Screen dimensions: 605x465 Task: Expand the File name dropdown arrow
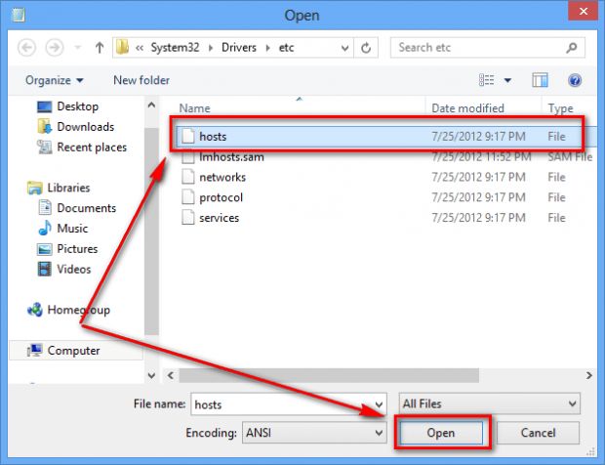380,404
